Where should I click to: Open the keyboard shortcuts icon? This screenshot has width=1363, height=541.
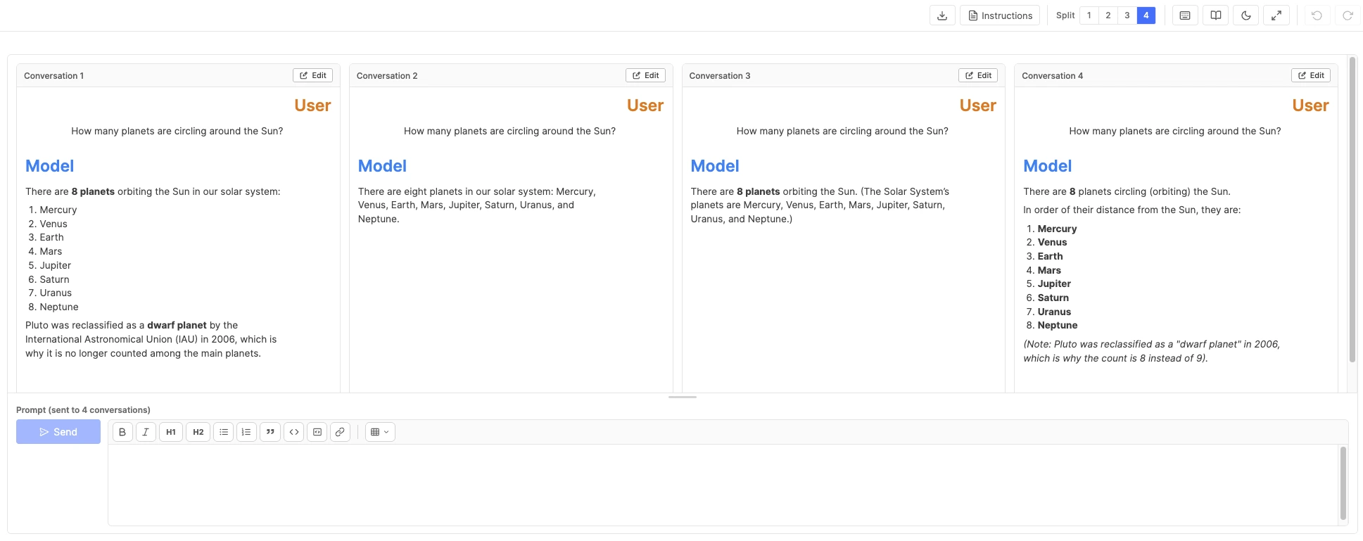pyautogui.click(x=1185, y=15)
